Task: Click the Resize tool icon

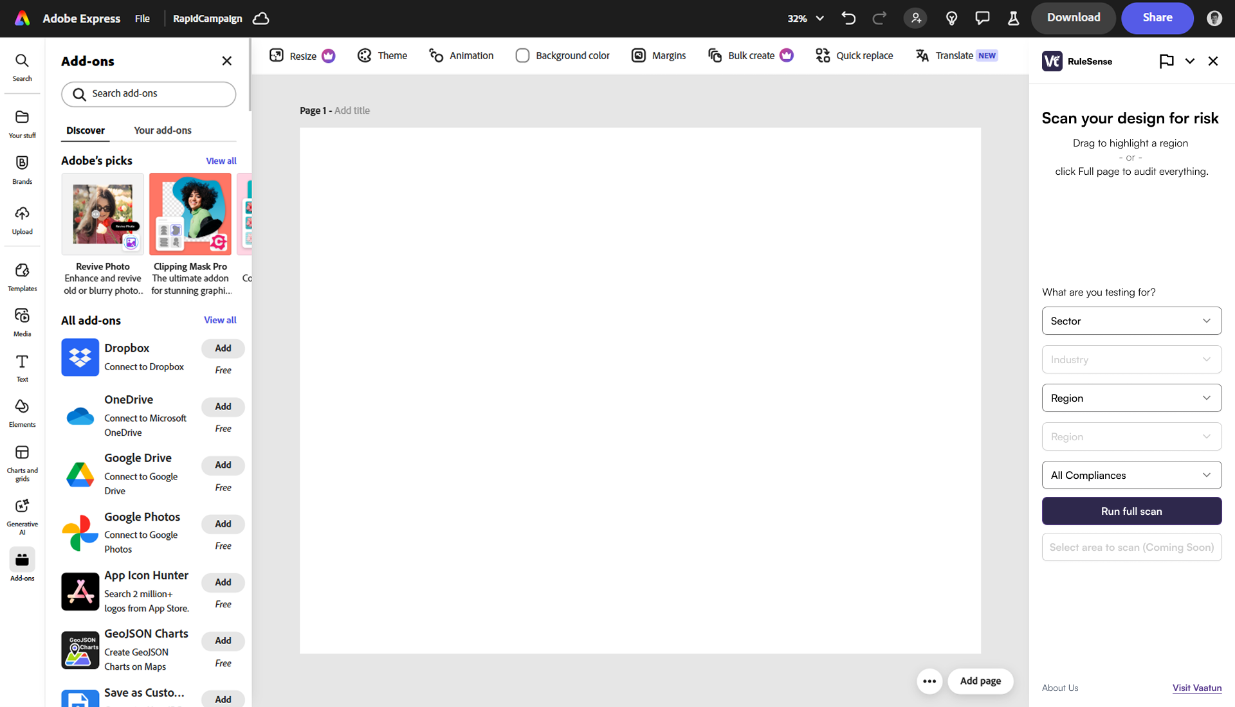Action: coord(277,55)
